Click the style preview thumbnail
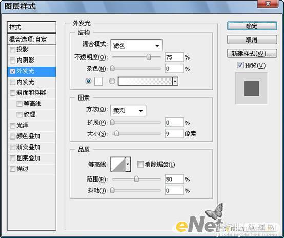 coord(251,88)
